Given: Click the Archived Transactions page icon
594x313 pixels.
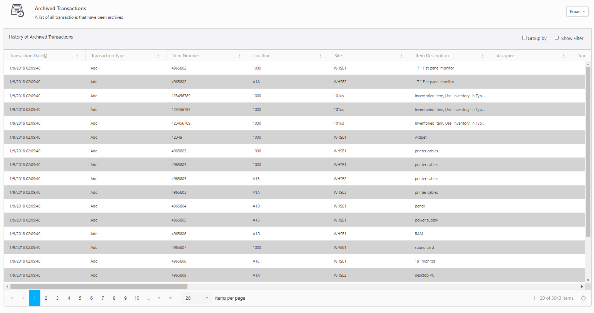Looking at the screenshot, I should [17, 11].
